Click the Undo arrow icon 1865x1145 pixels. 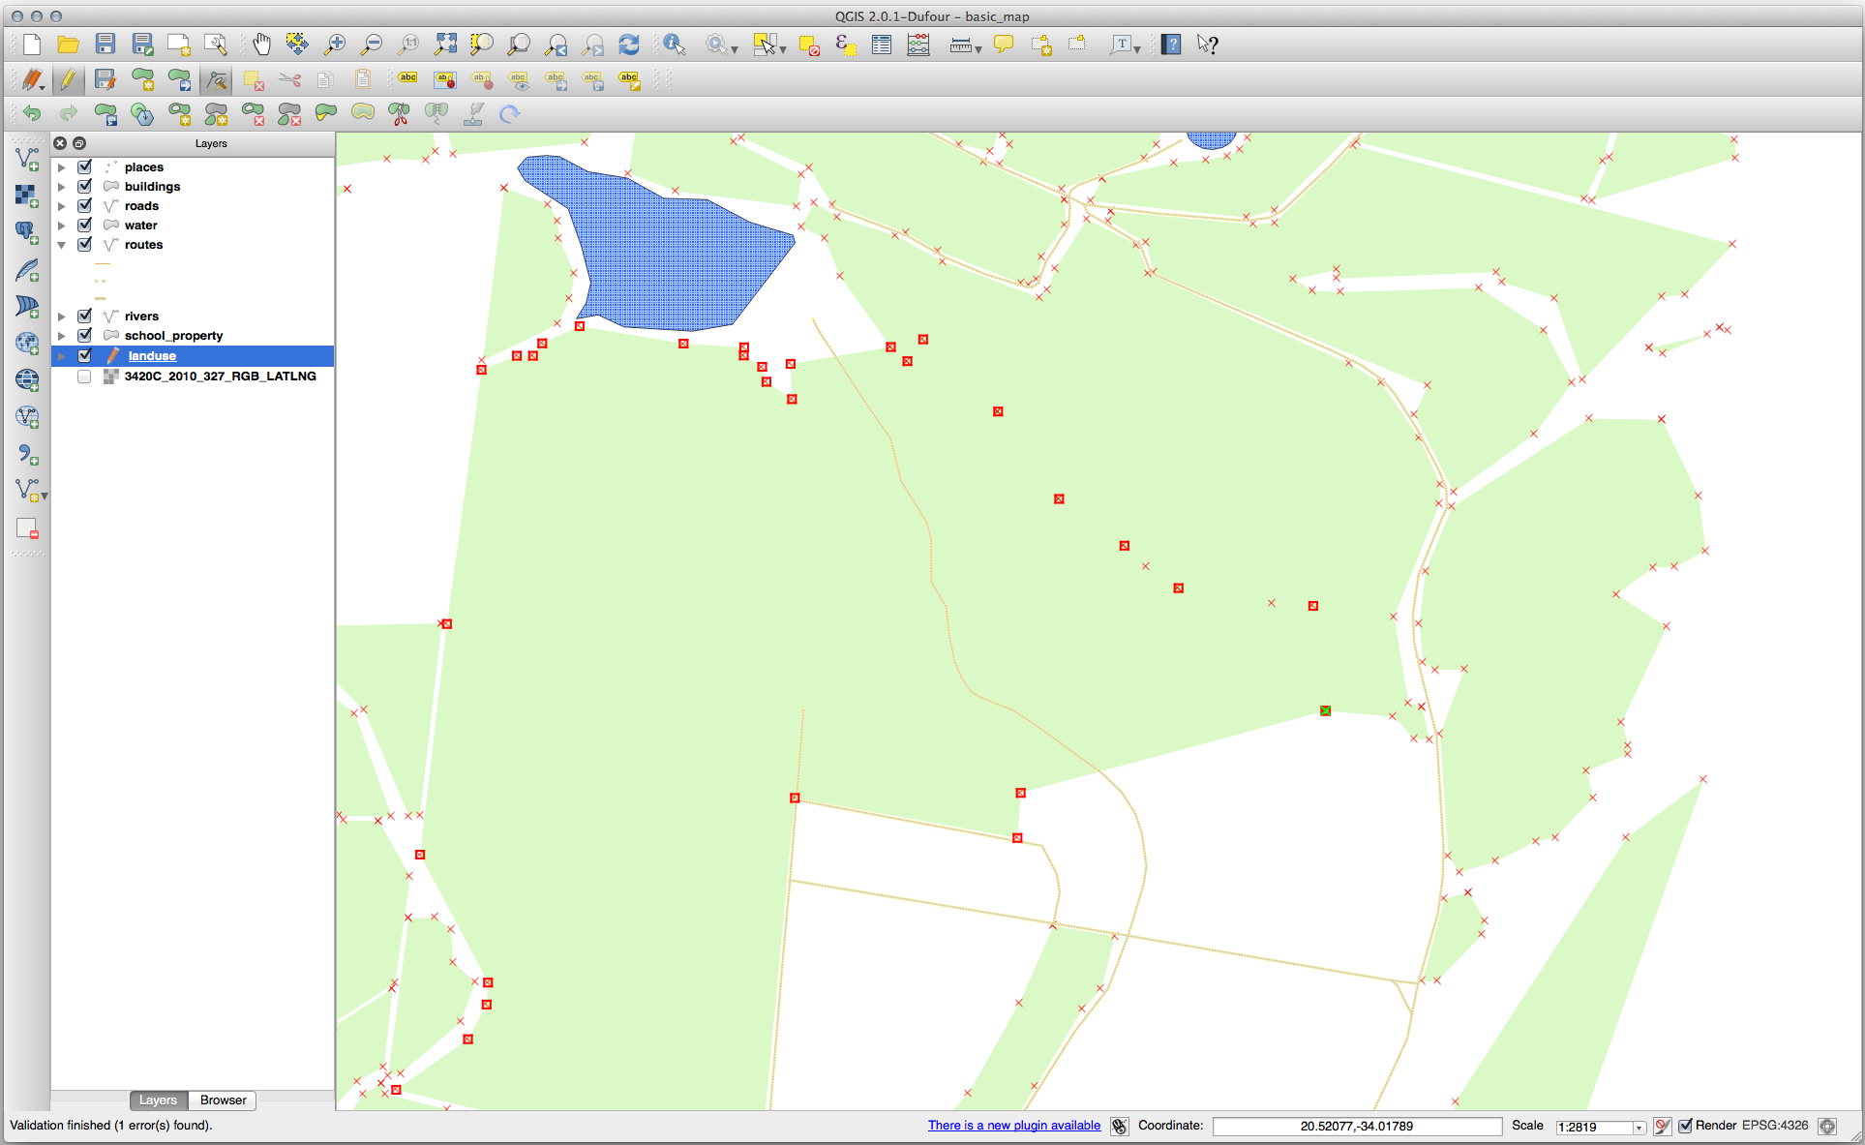pos(32,114)
